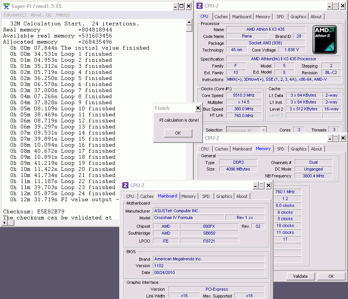Click the SB850 southbridge field
The image size is (348, 299).
coord(209,233)
